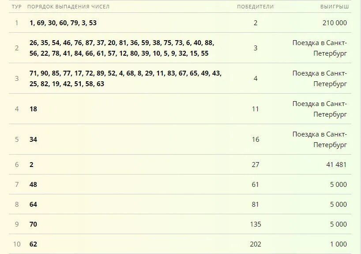Click the ВЫИГРЫШ column header
The height and width of the screenshot is (254, 361).
[335, 7]
